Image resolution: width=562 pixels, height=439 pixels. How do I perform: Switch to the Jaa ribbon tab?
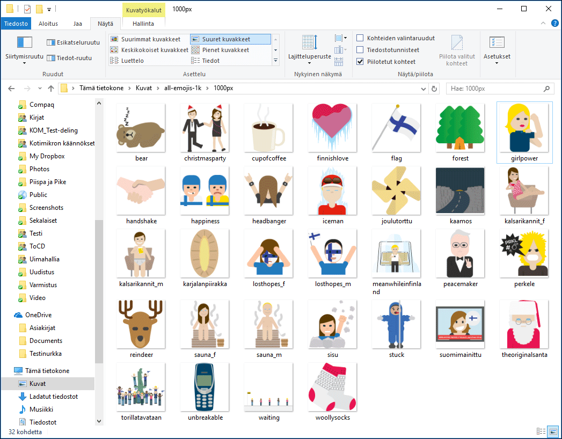(x=78, y=24)
